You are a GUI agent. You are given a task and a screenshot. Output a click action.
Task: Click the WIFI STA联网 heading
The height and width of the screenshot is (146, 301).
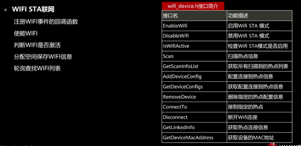[33, 10]
